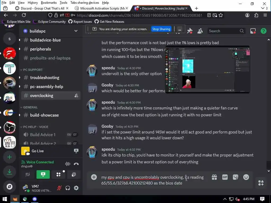
Task: Bookmark this page with the star
Action: [x=221, y=15]
